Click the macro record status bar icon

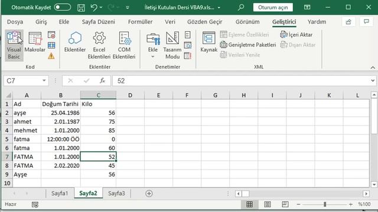(35, 204)
